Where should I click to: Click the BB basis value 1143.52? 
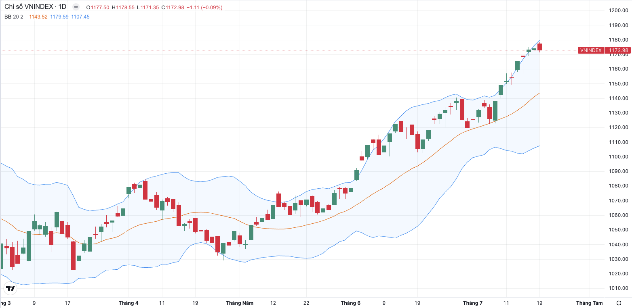pos(38,17)
